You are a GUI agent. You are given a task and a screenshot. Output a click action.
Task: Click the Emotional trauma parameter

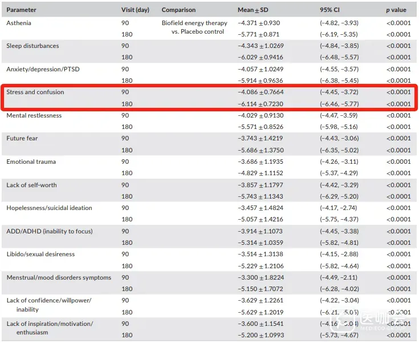(x=31, y=162)
